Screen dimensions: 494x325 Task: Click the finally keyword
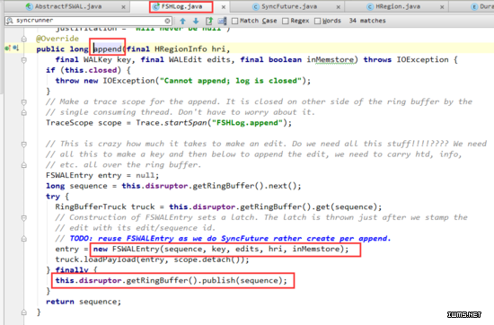pos(72,270)
